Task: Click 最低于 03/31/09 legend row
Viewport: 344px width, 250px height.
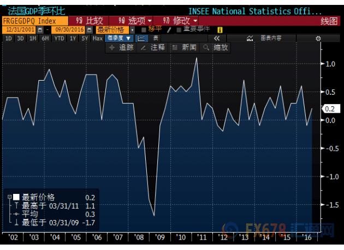Action: (58, 223)
